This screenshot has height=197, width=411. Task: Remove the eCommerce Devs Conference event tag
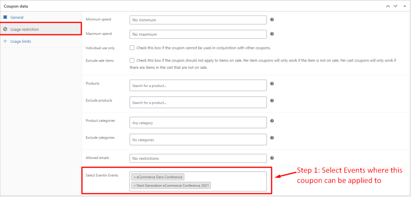(135, 177)
